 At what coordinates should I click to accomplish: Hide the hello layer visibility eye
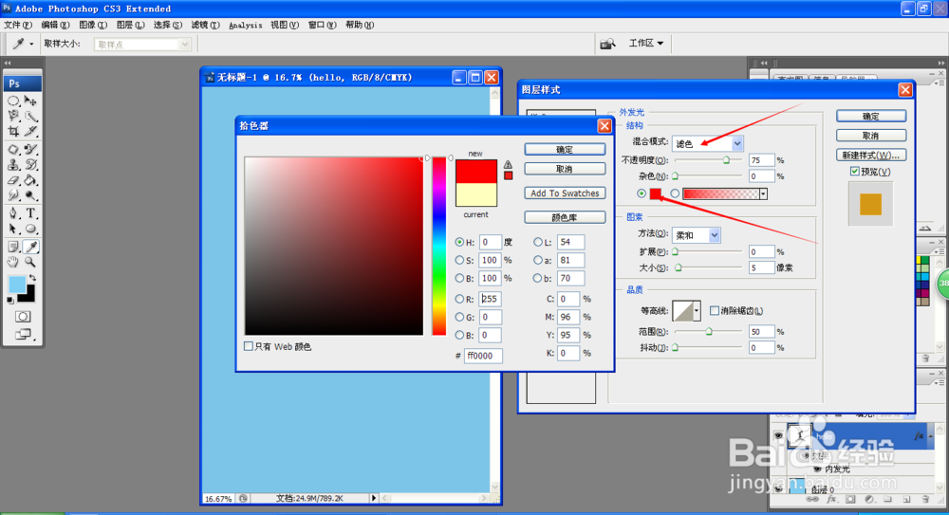[x=778, y=435]
